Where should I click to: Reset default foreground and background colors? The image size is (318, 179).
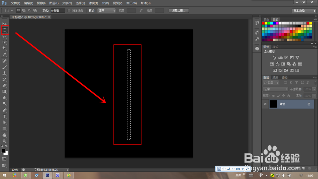[2, 146]
